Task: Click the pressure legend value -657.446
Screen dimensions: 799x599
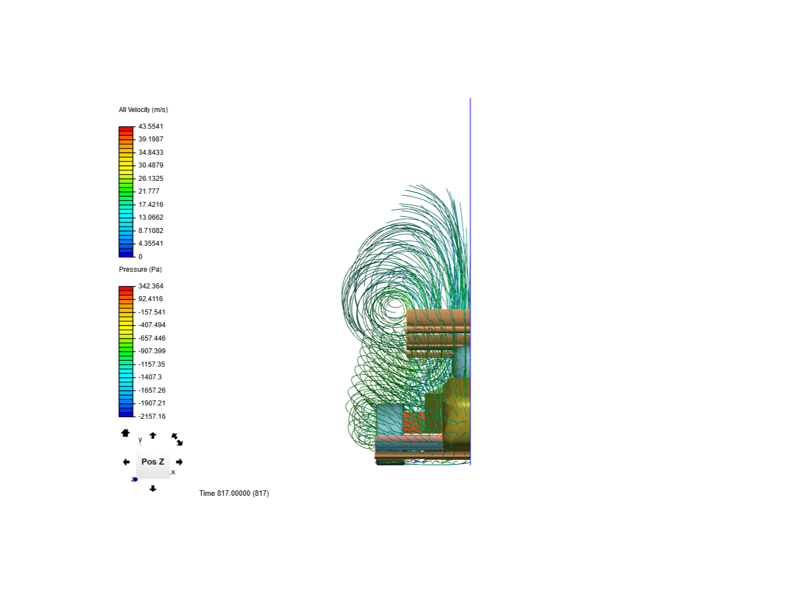Action: click(x=152, y=338)
